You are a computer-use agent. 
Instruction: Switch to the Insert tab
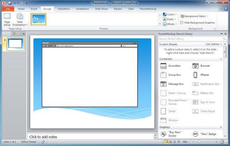34,9
